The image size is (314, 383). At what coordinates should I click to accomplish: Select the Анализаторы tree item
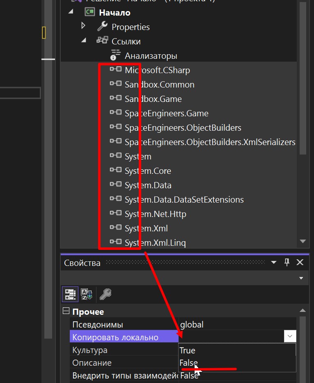151,56
